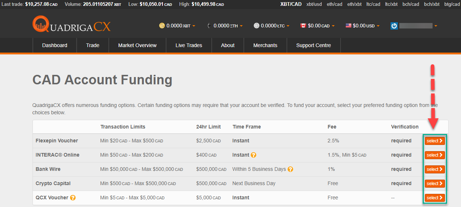The width and height of the screenshot is (461, 207).
Task: Select the Flexepin Voucher funding option
Action: (x=435, y=141)
